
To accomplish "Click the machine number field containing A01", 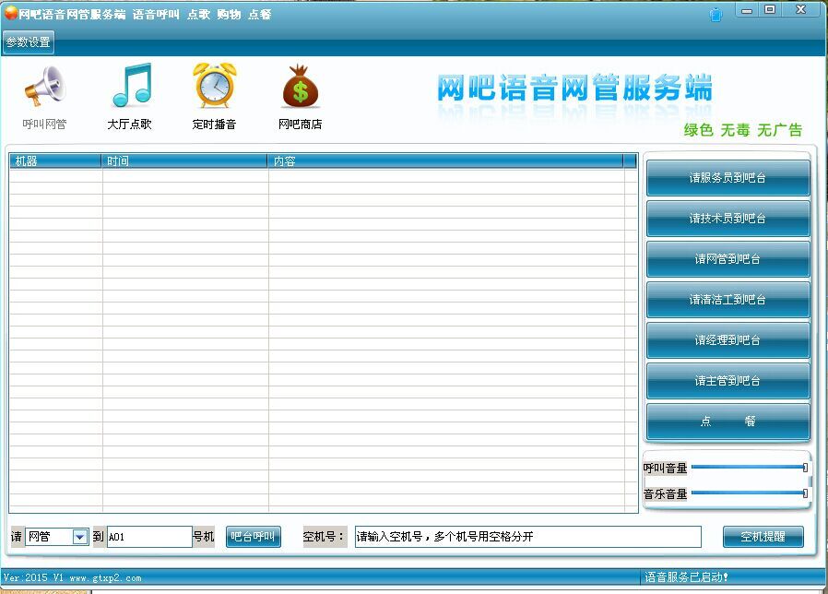I will pos(148,537).
